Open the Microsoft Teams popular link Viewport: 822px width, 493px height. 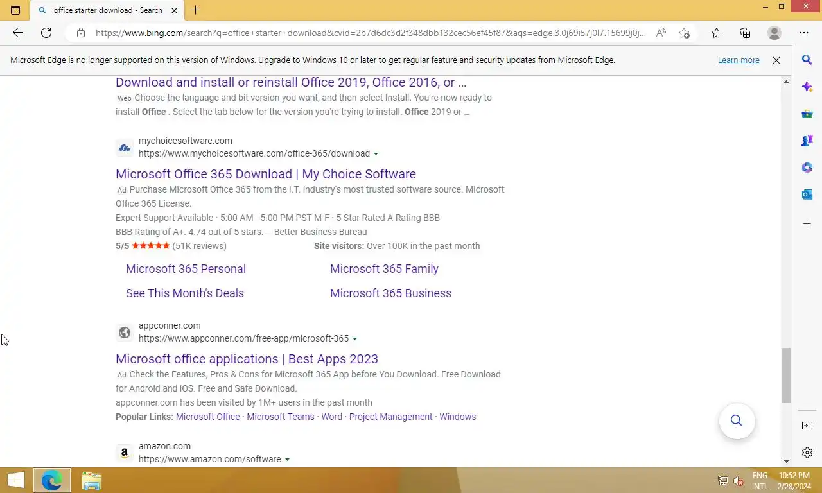(x=281, y=417)
